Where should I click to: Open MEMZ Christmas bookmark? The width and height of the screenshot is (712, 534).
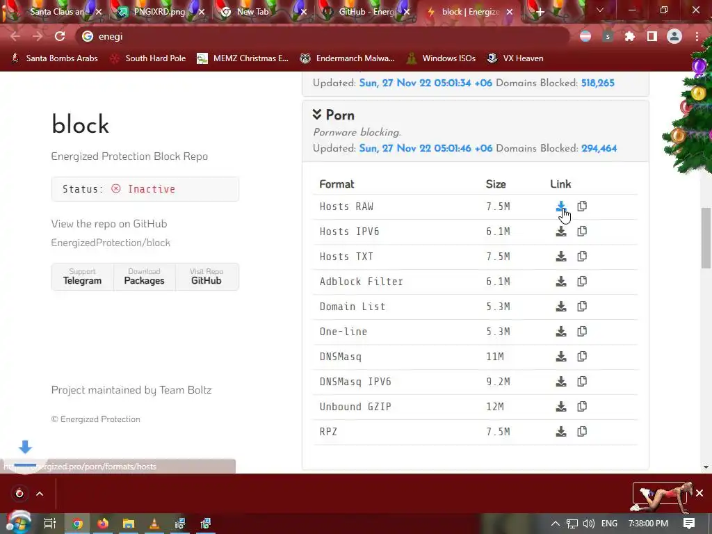click(243, 58)
